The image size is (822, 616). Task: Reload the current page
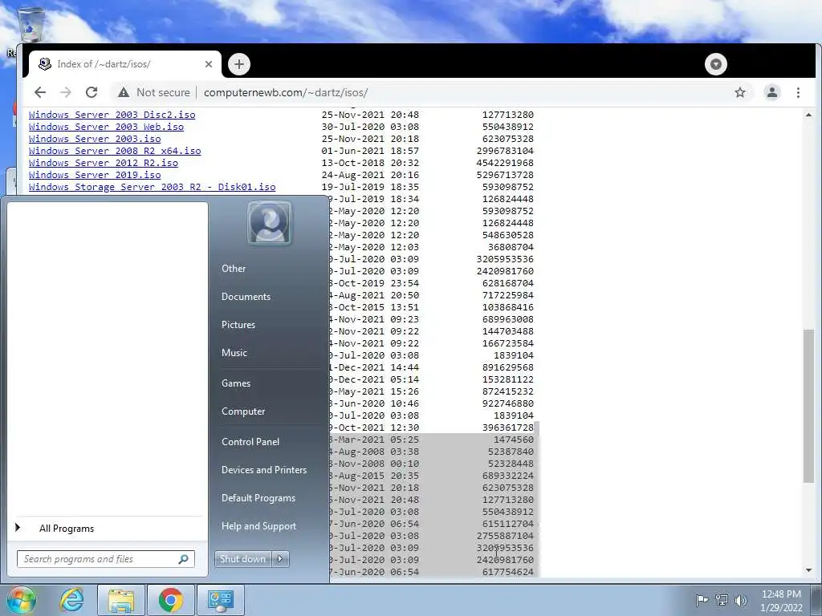92,93
